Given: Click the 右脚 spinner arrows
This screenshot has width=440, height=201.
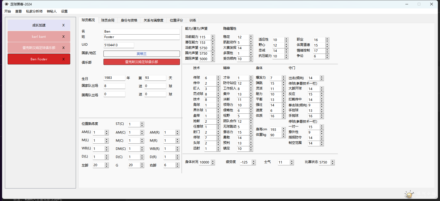Looking at the screenshot, I should (178, 165).
